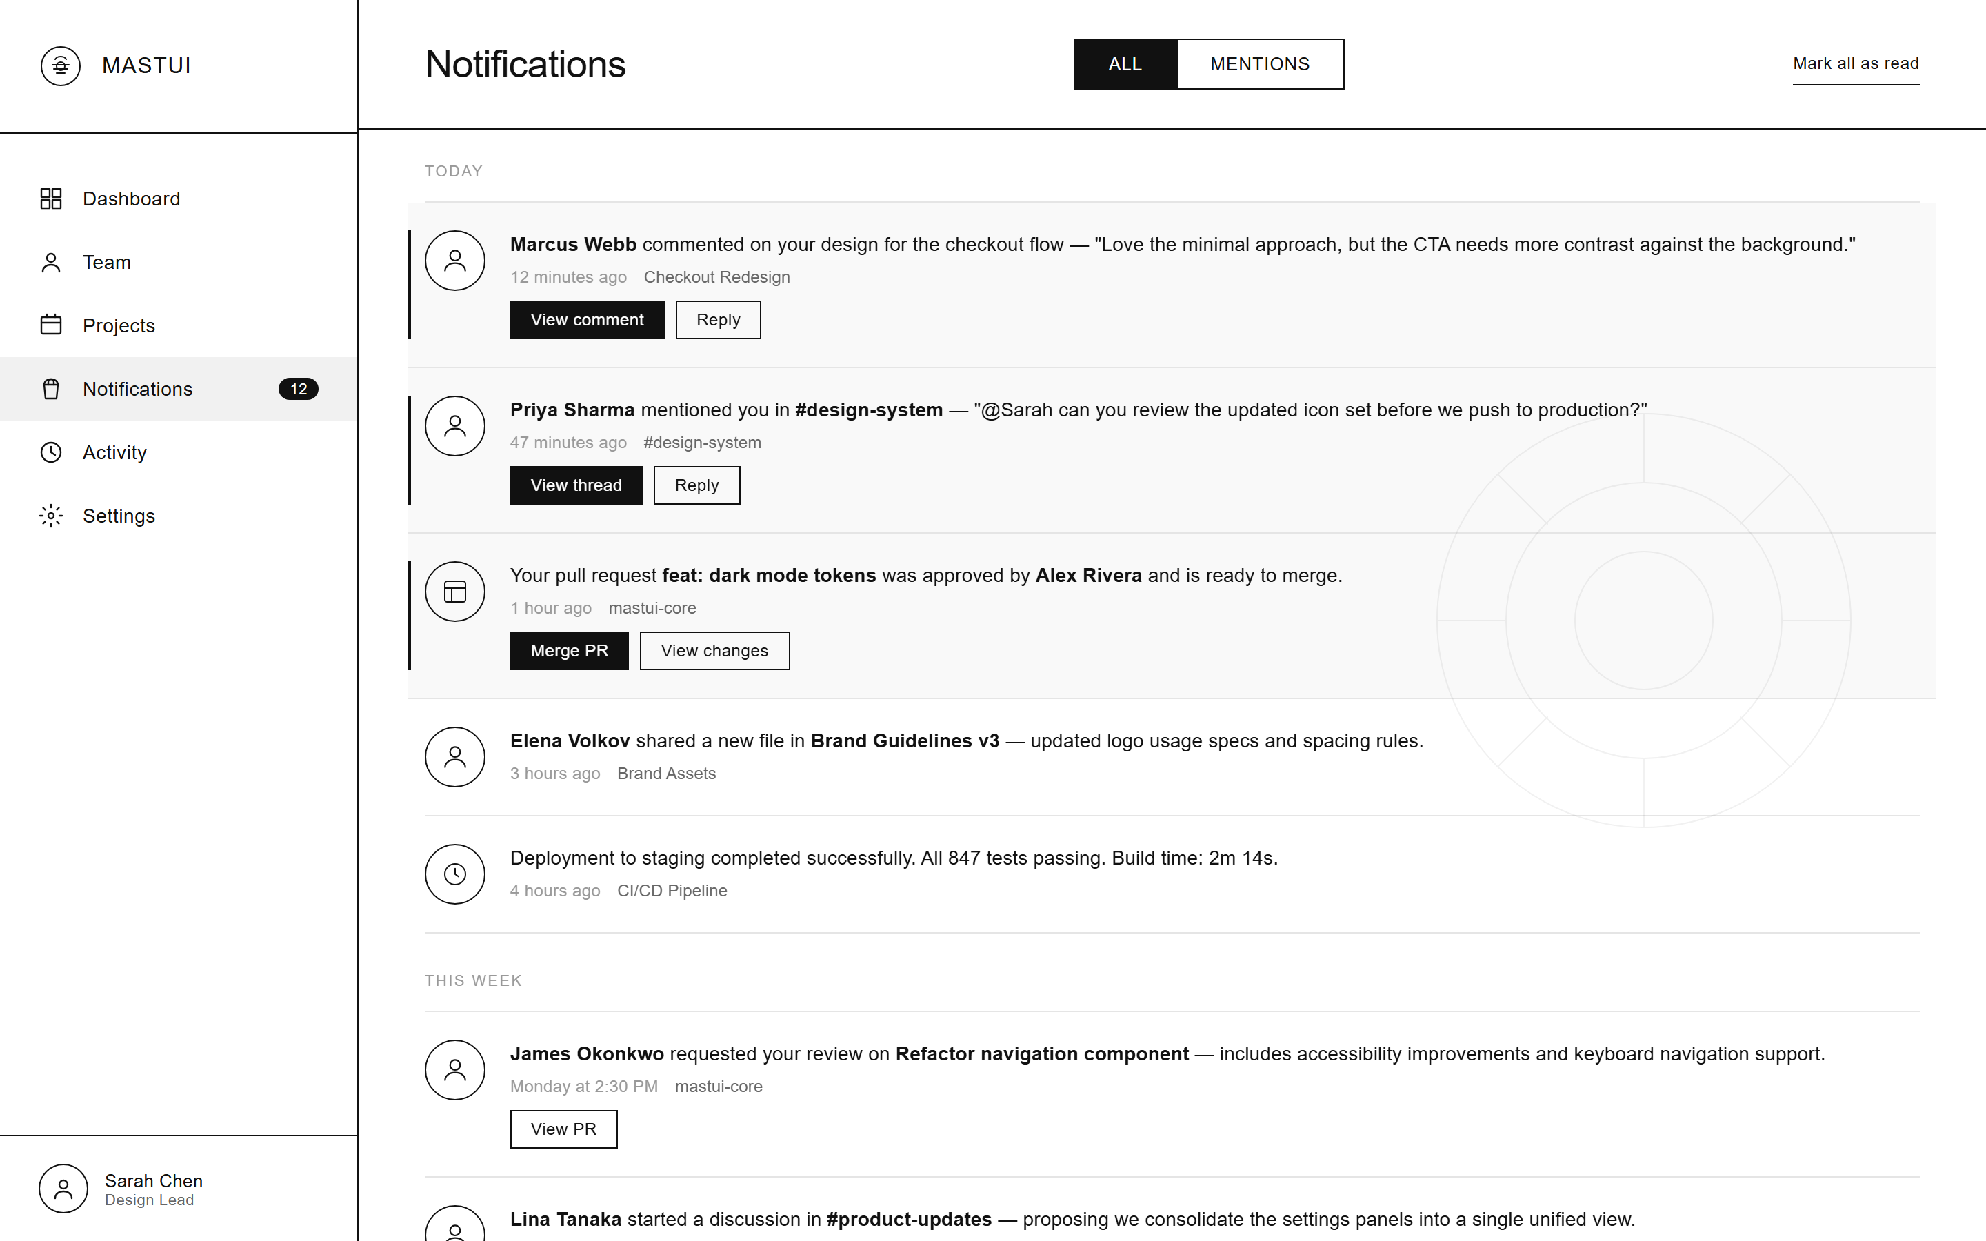Click the Dashboard grid icon
Image resolution: width=1986 pixels, height=1241 pixels.
point(51,199)
